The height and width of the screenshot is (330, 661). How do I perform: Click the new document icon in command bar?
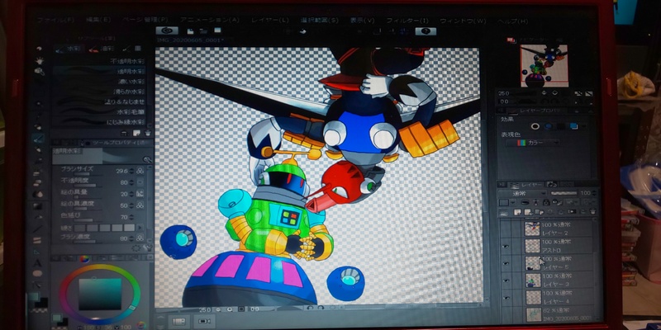(x=191, y=31)
